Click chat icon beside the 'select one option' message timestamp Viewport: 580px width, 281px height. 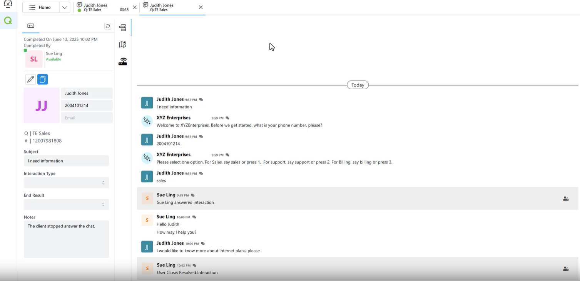pyautogui.click(x=227, y=155)
